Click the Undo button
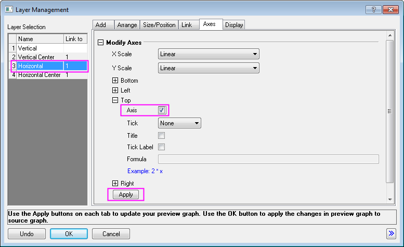The height and width of the screenshot is (247, 404). [27, 233]
